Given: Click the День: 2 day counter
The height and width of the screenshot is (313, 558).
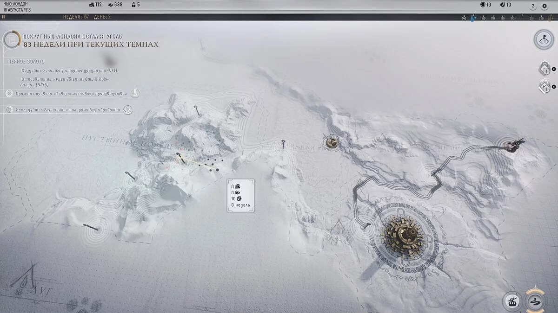Looking at the screenshot, I should click(x=103, y=17).
